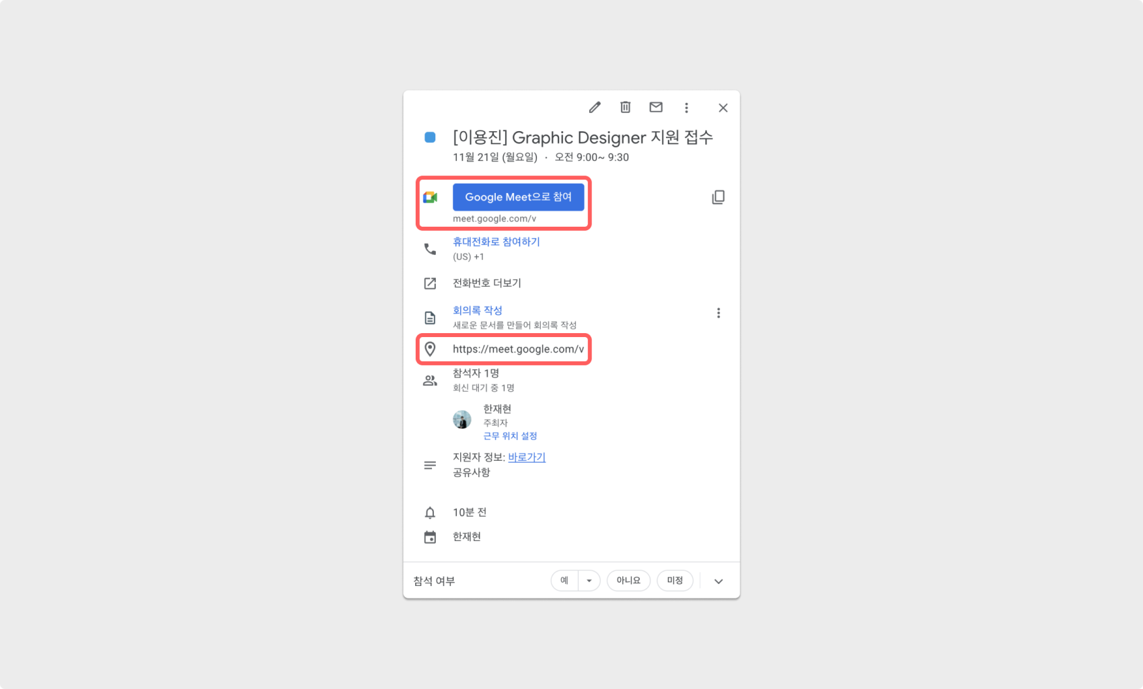
Task: Select 예 for attendance response
Action: pyautogui.click(x=564, y=581)
